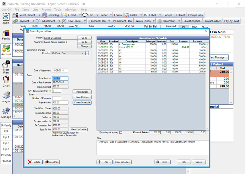Open the New Claim dropdown arrow
The width and height of the screenshot is (245, 174).
coord(85,21)
